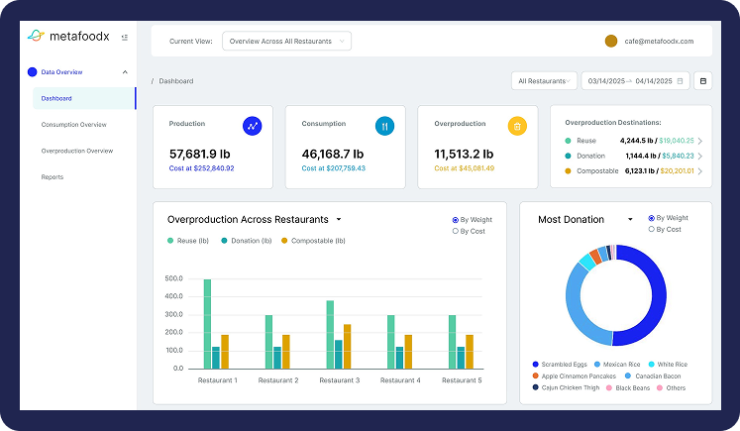Open the All Restaurants filter dropdown
The width and height of the screenshot is (740, 431).
pyautogui.click(x=544, y=81)
